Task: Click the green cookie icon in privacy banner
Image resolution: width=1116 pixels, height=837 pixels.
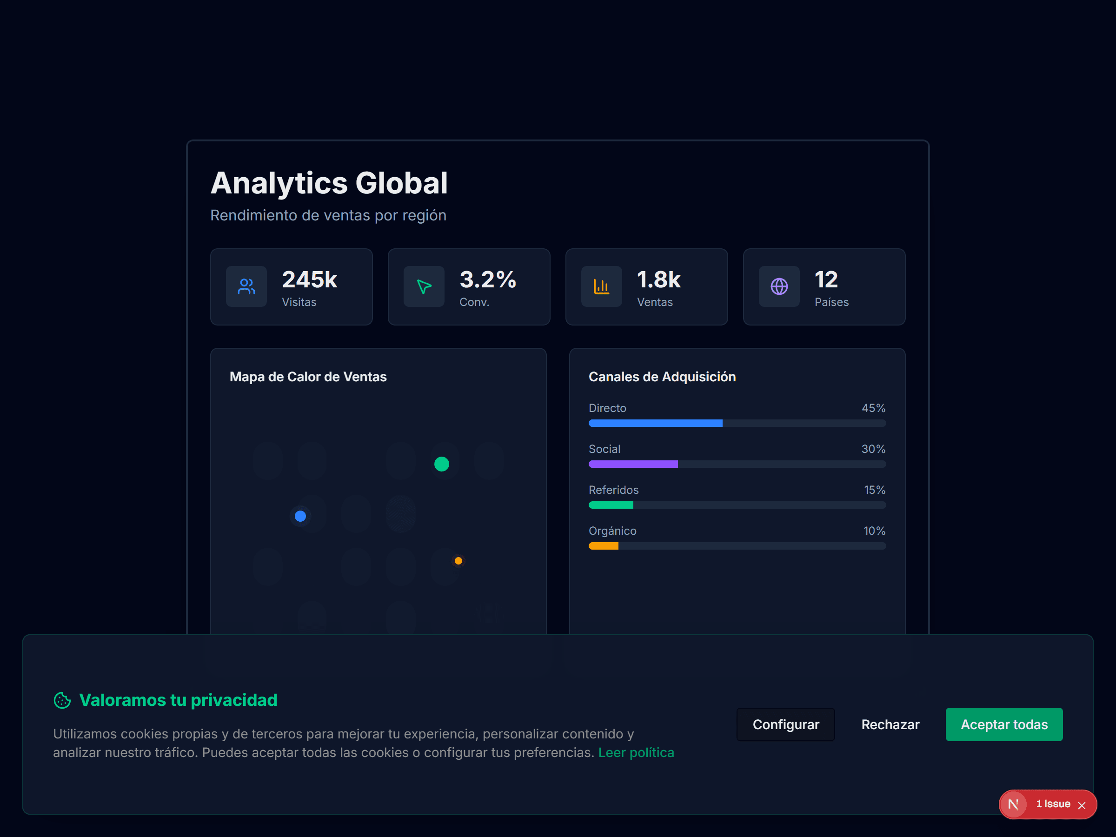Action: pos(62,700)
